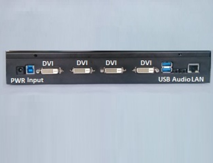
Task: Click the round DC power input jack
Action: tap(20, 70)
